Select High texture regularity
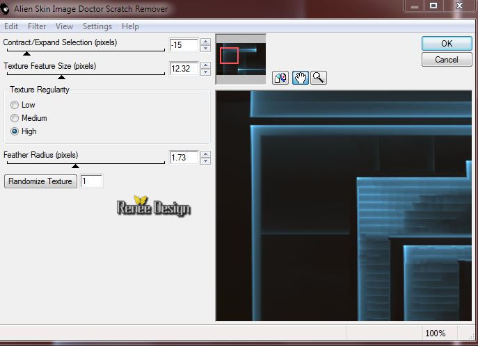 click(x=15, y=131)
